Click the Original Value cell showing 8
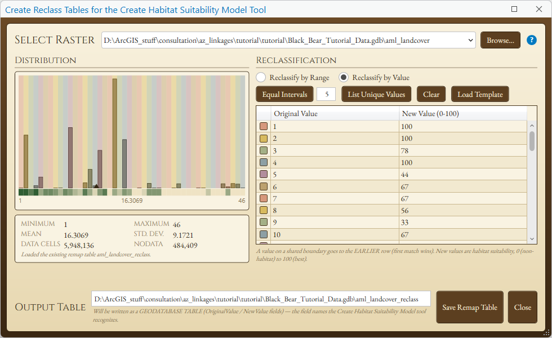Screen dimensions: 552x338 point(335,211)
